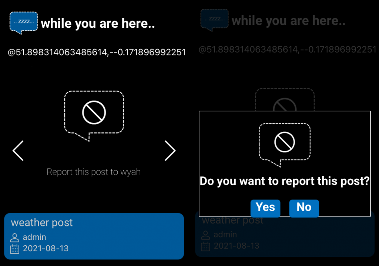Click 'Report this post to wyah' text

(94, 172)
